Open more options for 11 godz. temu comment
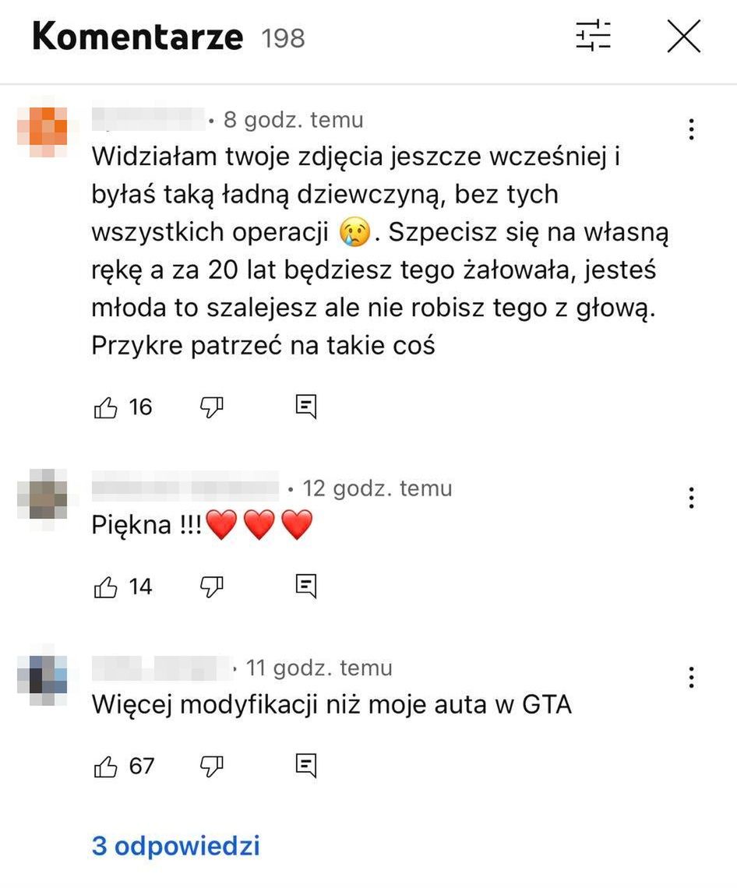This screenshot has height=888, width=737. pos(691,678)
